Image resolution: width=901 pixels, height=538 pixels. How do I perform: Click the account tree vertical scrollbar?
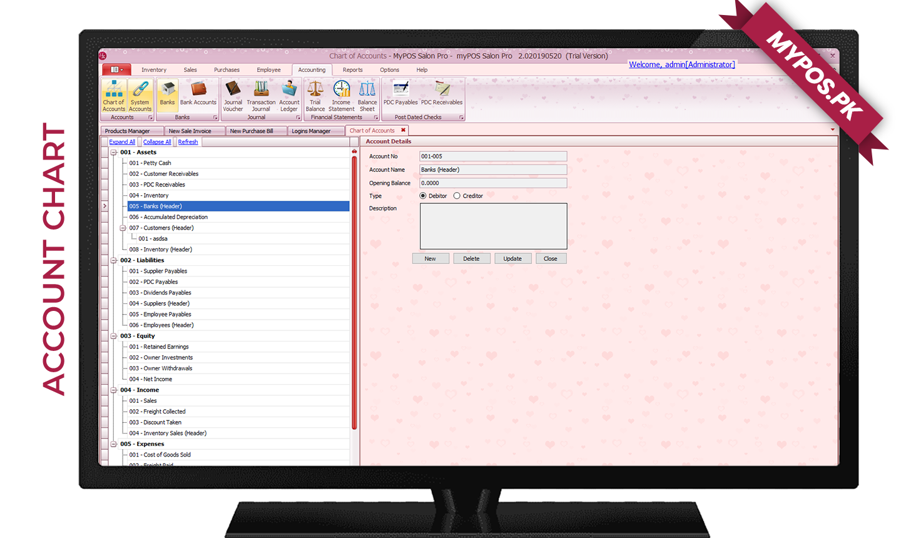pos(354,293)
